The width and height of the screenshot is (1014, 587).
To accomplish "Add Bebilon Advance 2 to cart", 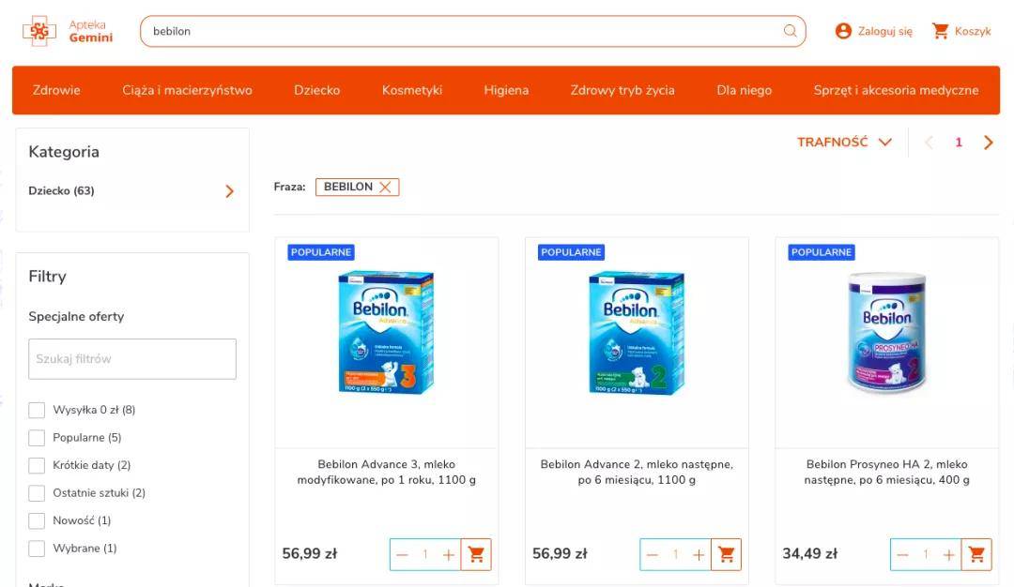I will pyautogui.click(x=726, y=554).
